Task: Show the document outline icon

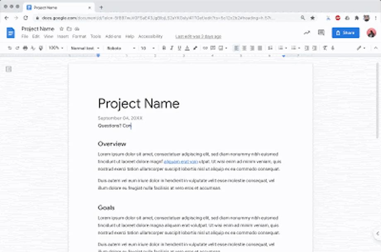Action: click(9, 69)
